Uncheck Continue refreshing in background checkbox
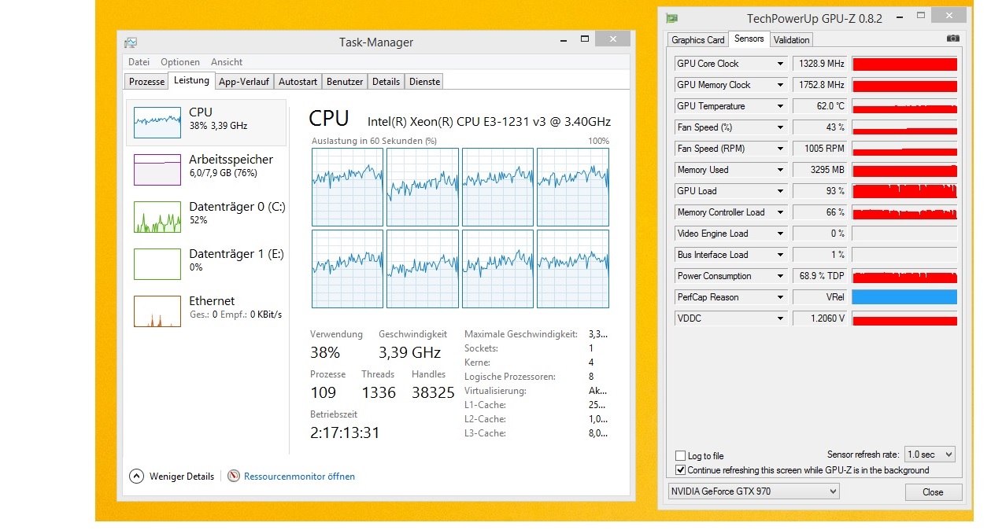Image resolution: width=991 pixels, height=530 pixels. point(681,470)
